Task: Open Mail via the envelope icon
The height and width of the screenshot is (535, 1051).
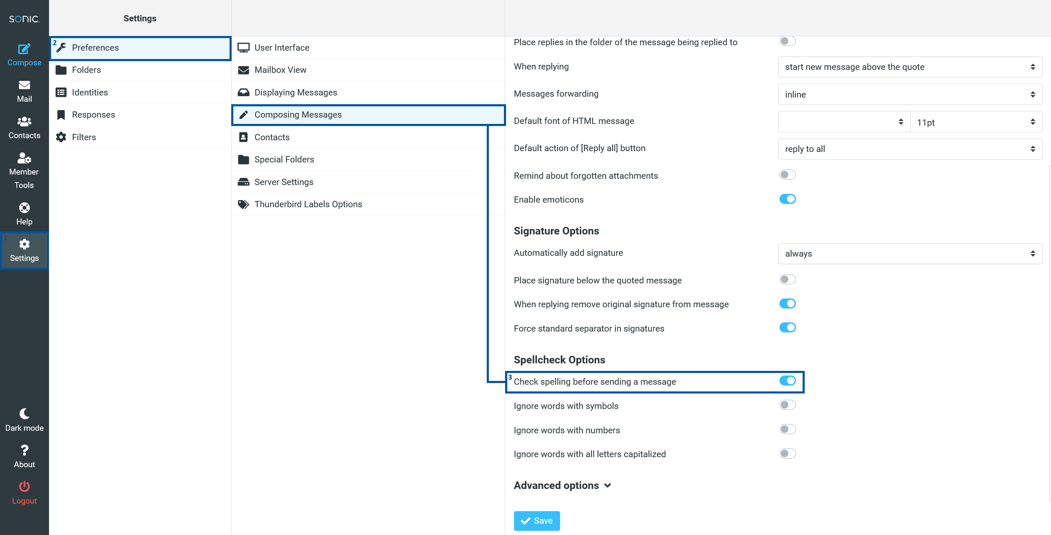Action: pyautogui.click(x=24, y=85)
